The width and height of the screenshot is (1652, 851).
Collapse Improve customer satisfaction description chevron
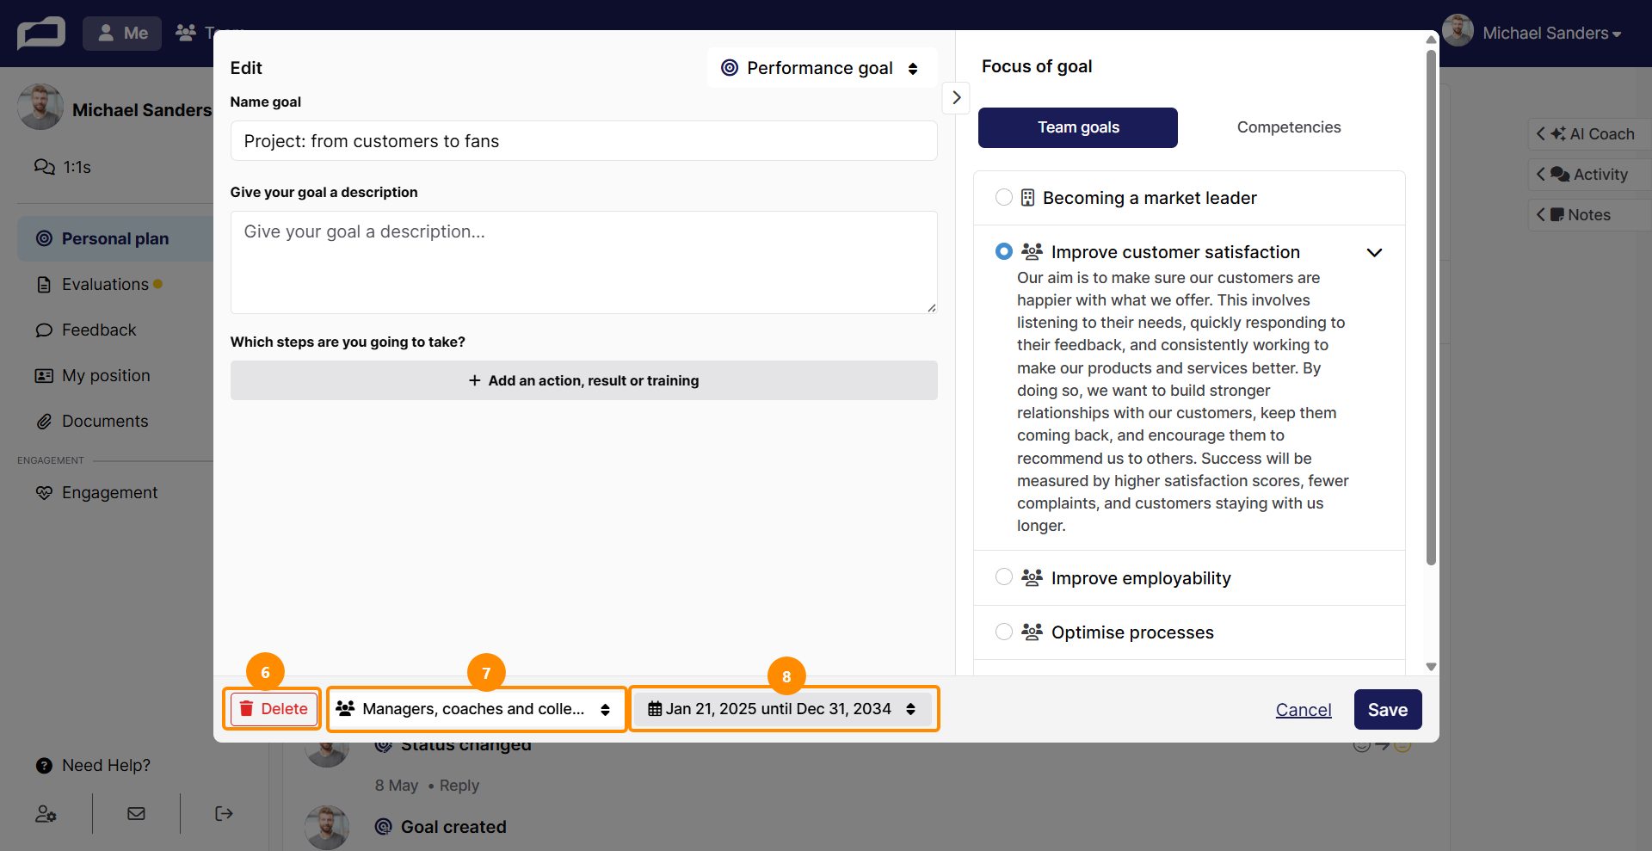tap(1374, 252)
